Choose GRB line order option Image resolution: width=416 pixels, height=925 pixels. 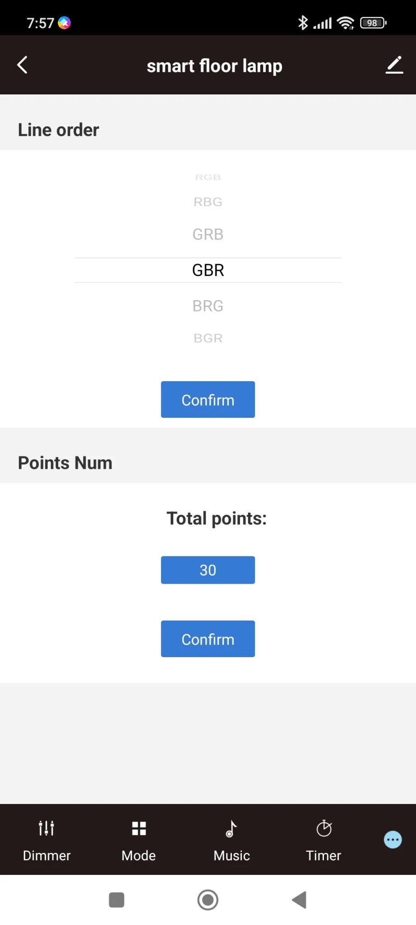pyautogui.click(x=208, y=234)
